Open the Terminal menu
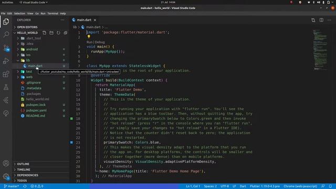336x189 pixels. pyautogui.click(x=52, y=14)
